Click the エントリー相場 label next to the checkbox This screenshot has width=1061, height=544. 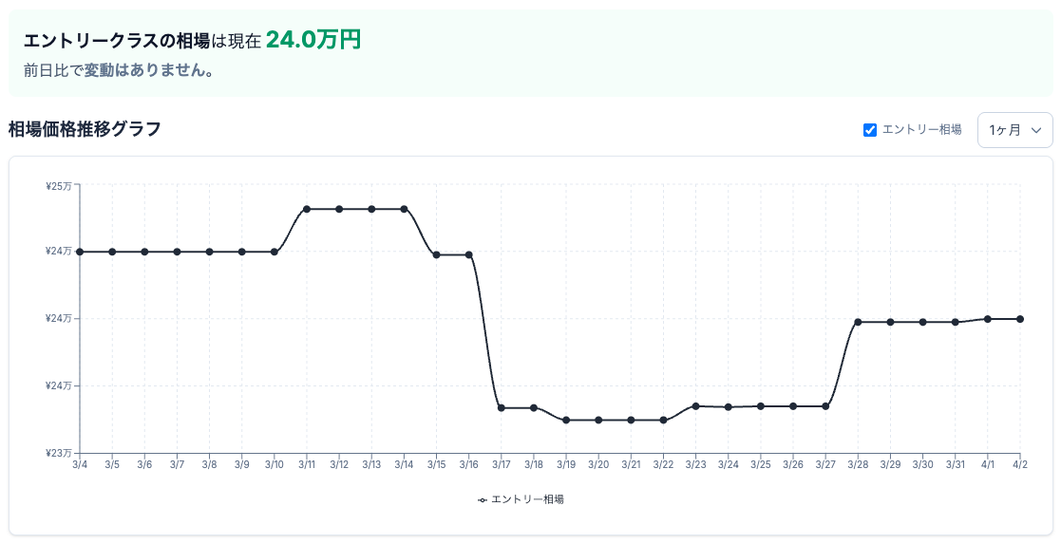(x=921, y=130)
